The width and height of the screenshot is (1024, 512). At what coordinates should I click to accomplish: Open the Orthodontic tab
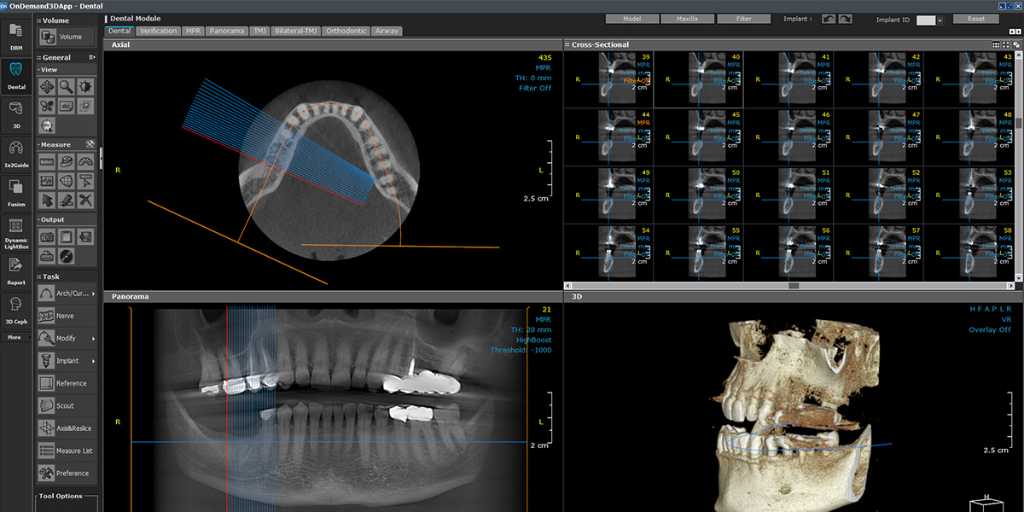(x=346, y=30)
